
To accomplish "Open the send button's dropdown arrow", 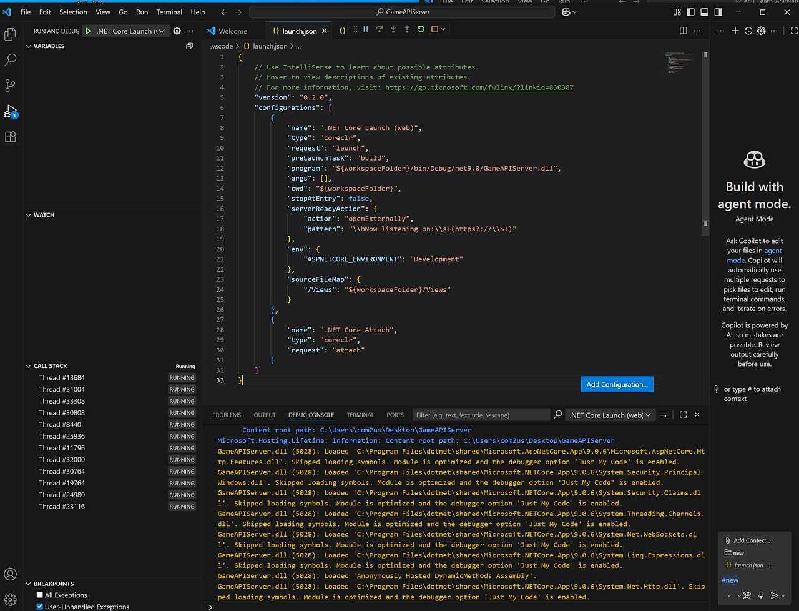I will pyautogui.click(x=783, y=595).
